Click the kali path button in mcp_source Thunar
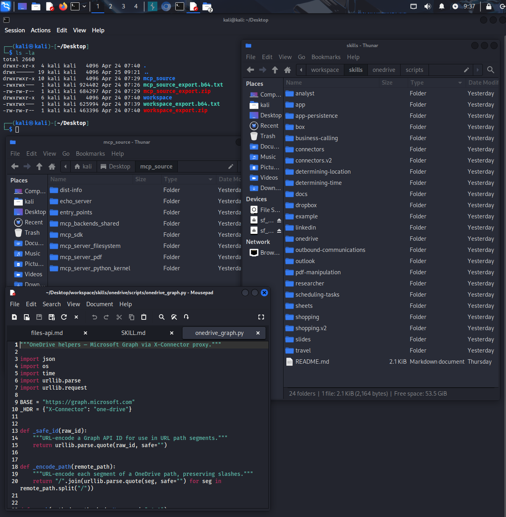Image resolution: width=506 pixels, height=517 pixels. tap(83, 166)
